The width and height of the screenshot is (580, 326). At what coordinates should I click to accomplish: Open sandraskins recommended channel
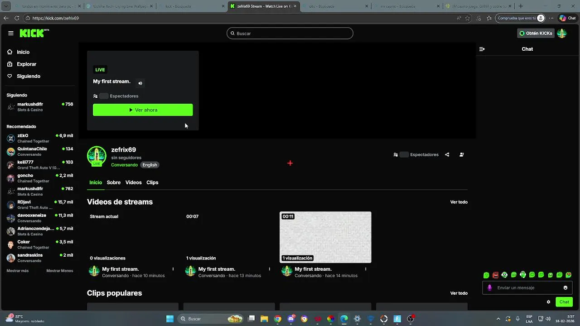40,258
